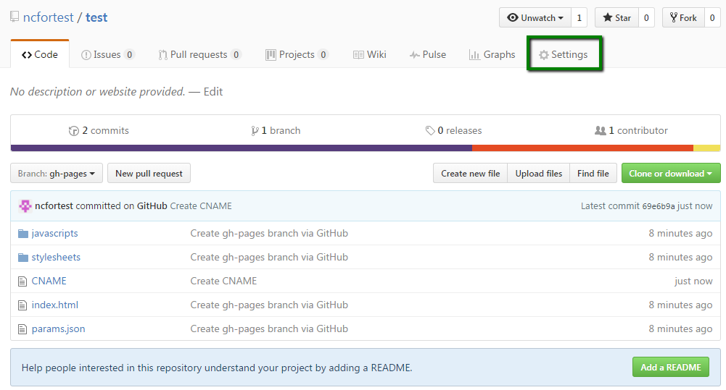Click the javascripts folder icon
726x390 pixels.
click(23, 234)
